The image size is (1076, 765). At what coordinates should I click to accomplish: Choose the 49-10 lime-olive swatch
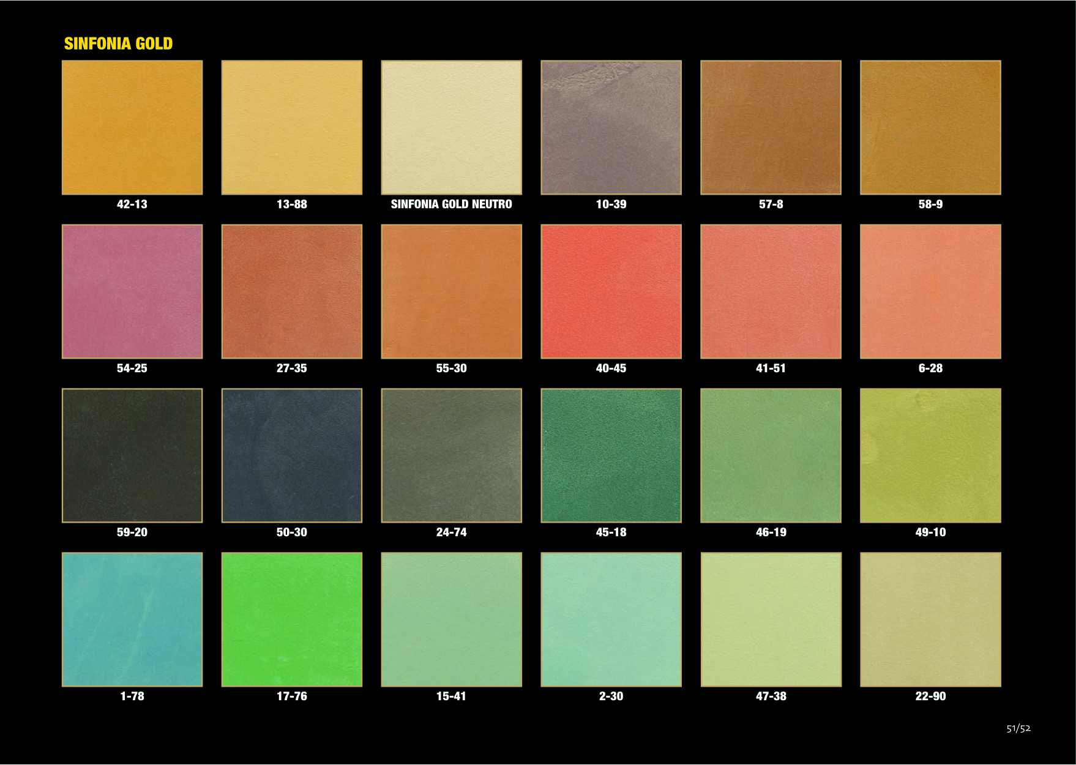coord(930,455)
